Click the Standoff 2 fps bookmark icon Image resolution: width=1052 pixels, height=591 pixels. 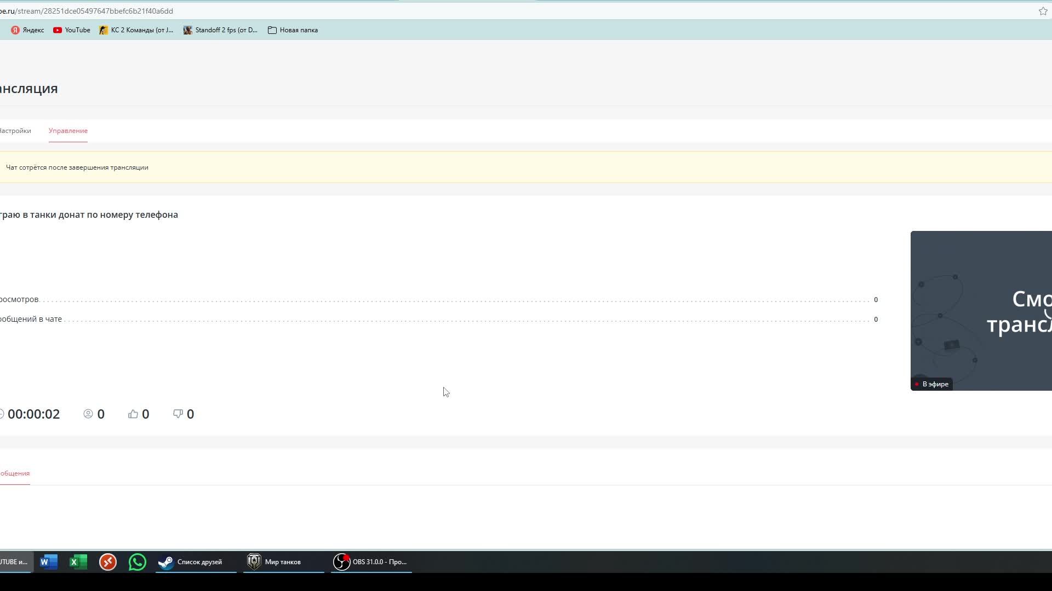(x=187, y=30)
